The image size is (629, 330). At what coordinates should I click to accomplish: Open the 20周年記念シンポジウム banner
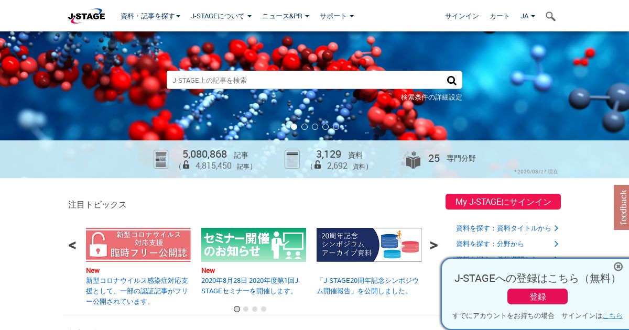[x=369, y=245]
